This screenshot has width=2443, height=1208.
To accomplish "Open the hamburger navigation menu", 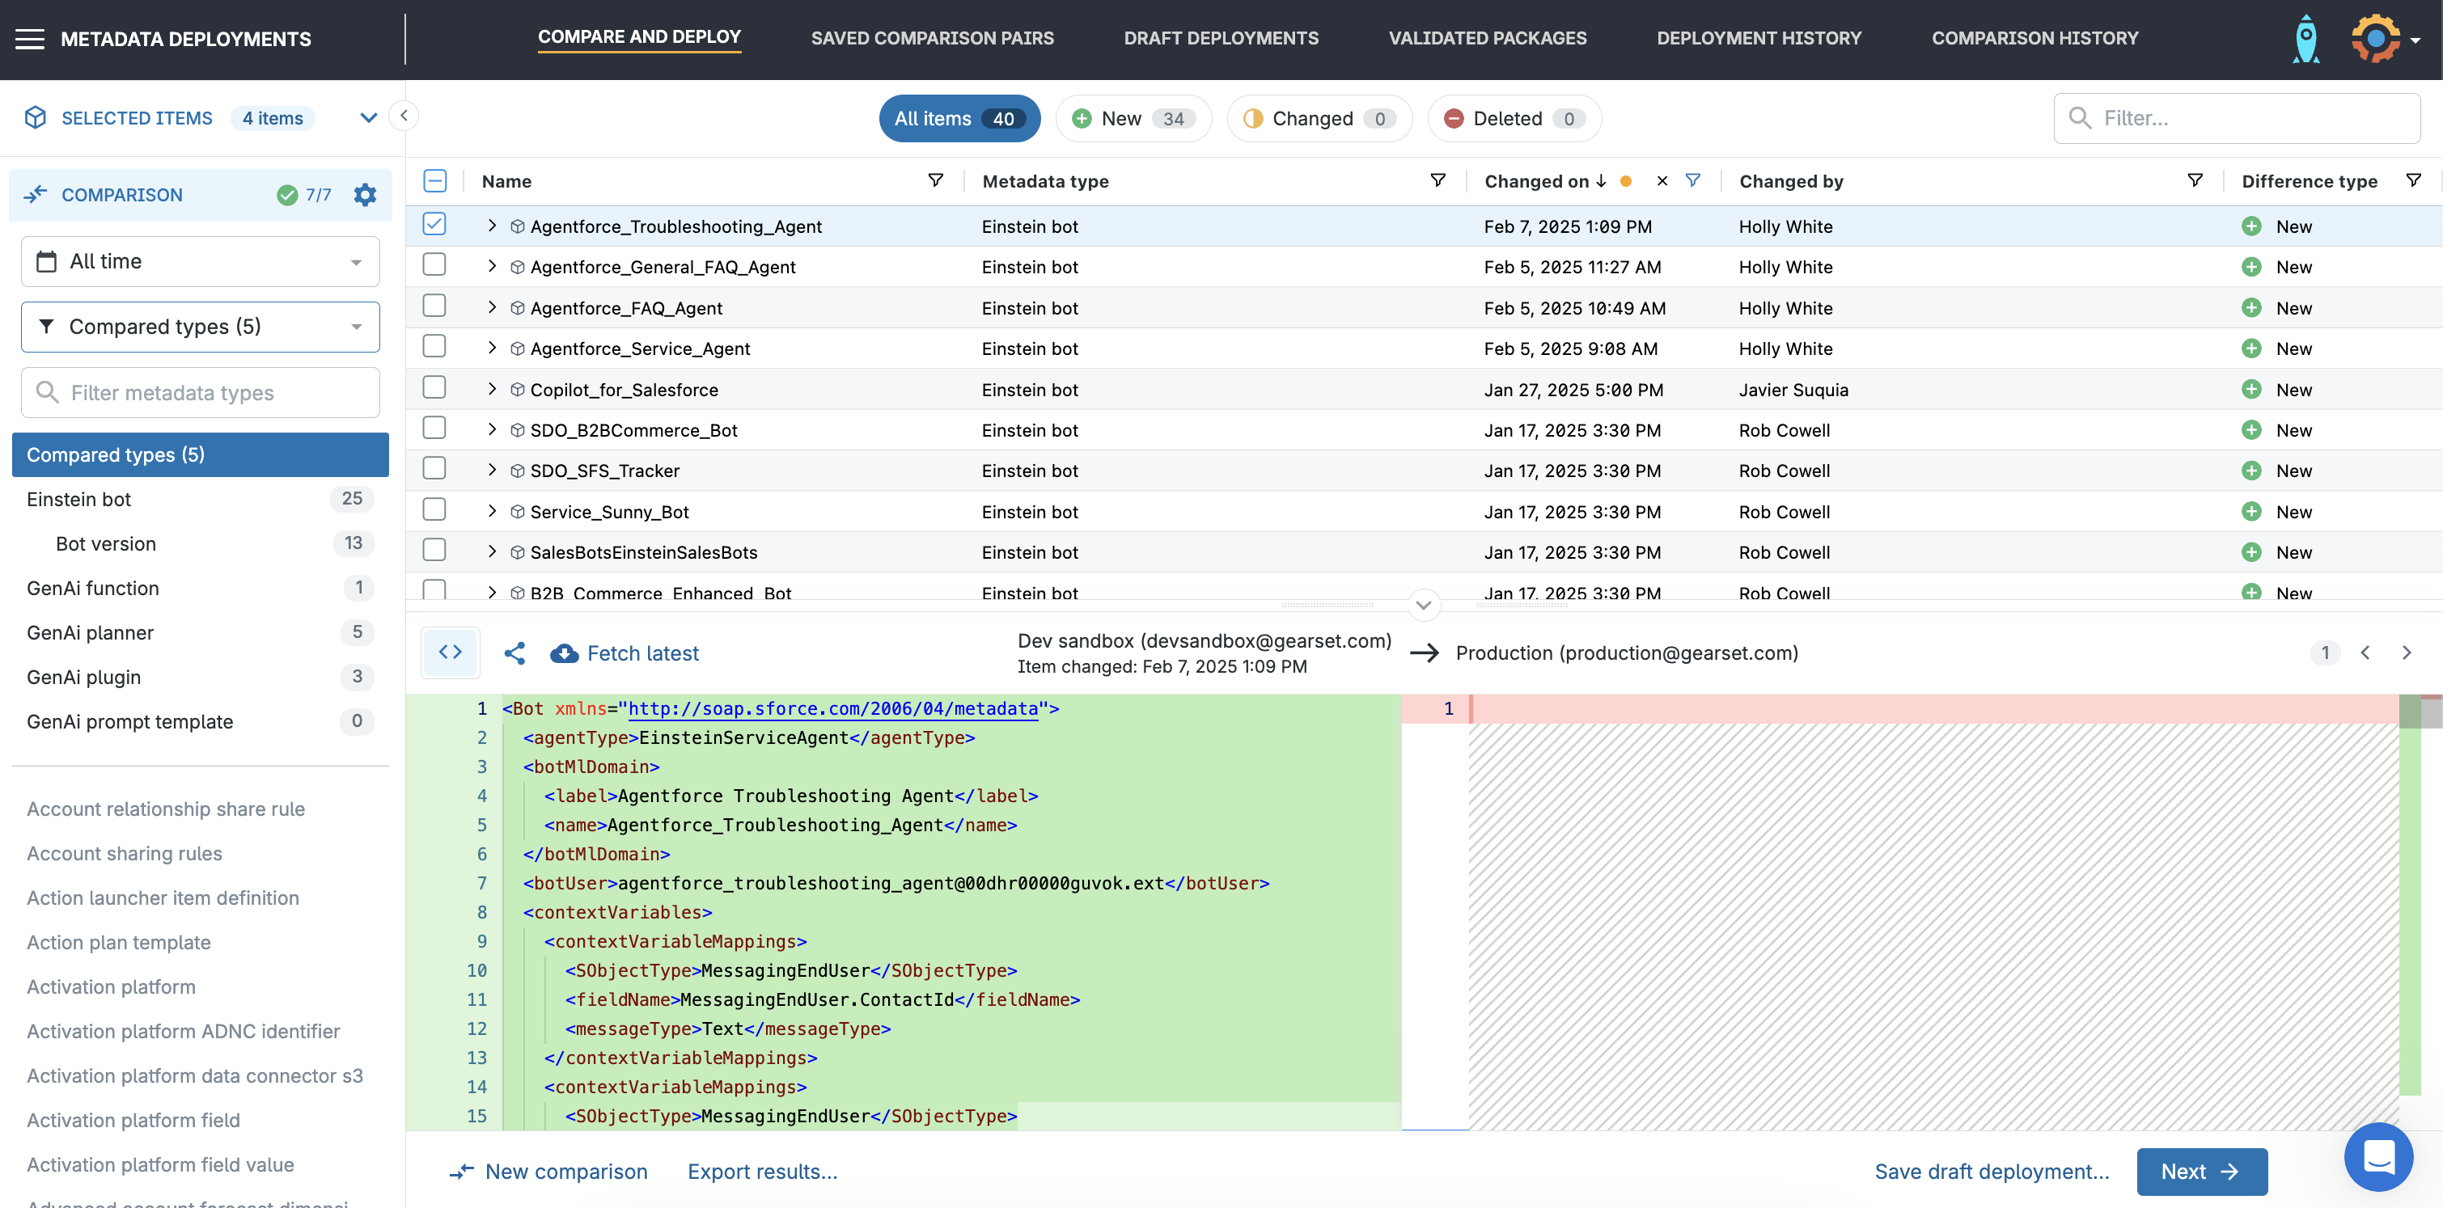I will [x=29, y=39].
